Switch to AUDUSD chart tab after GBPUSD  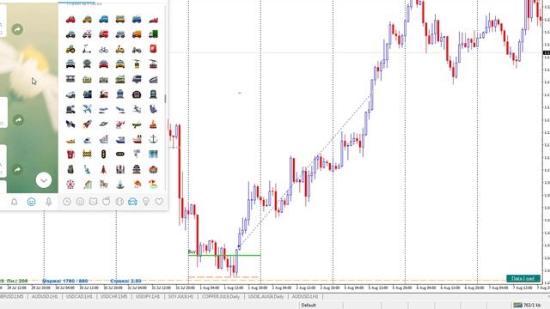point(45,296)
